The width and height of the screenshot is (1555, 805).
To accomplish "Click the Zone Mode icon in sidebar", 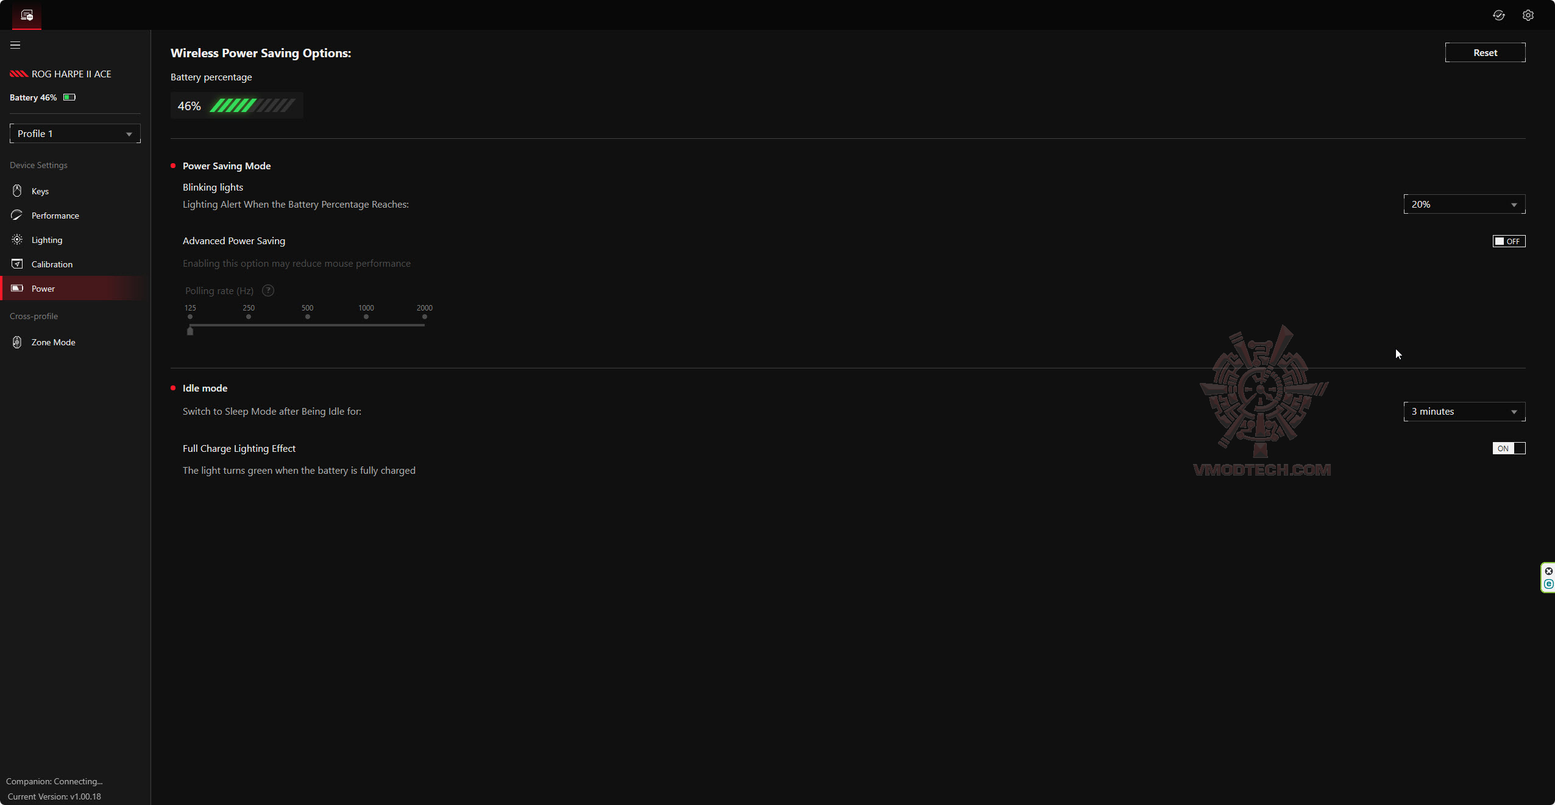I will tap(17, 342).
